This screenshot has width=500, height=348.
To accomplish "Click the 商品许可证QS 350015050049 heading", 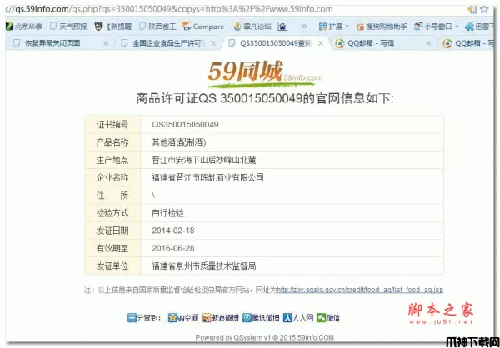I will coord(265,98).
